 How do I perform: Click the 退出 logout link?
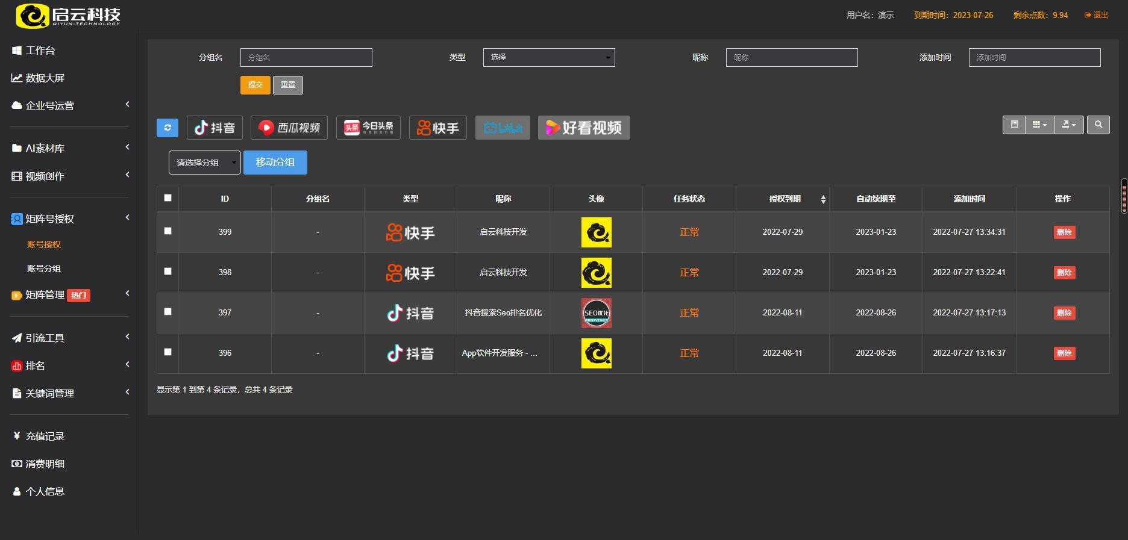[x=1097, y=15]
